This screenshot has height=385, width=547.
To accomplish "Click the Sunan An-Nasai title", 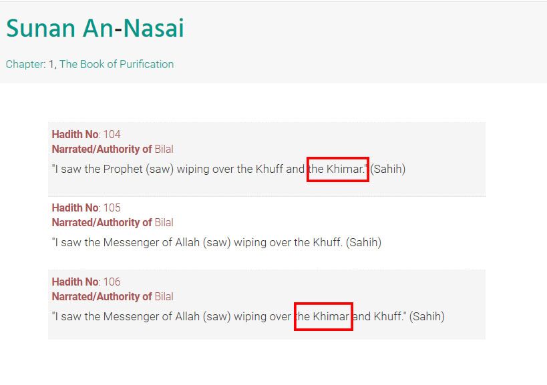I will coord(95,28).
